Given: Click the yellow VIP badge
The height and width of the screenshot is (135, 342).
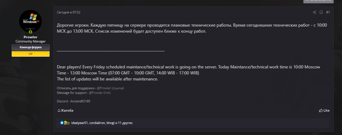Looking at the screenshot, I should point(30,54).
